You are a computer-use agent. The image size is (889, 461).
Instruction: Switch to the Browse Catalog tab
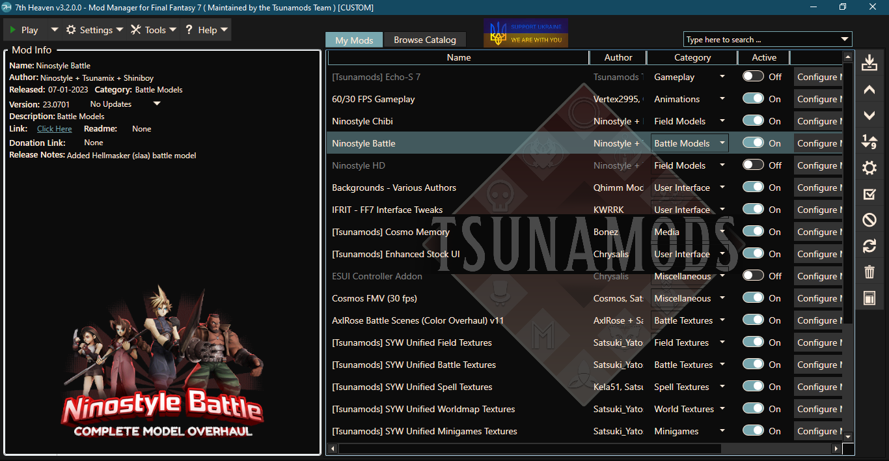(x=425, y=40)
